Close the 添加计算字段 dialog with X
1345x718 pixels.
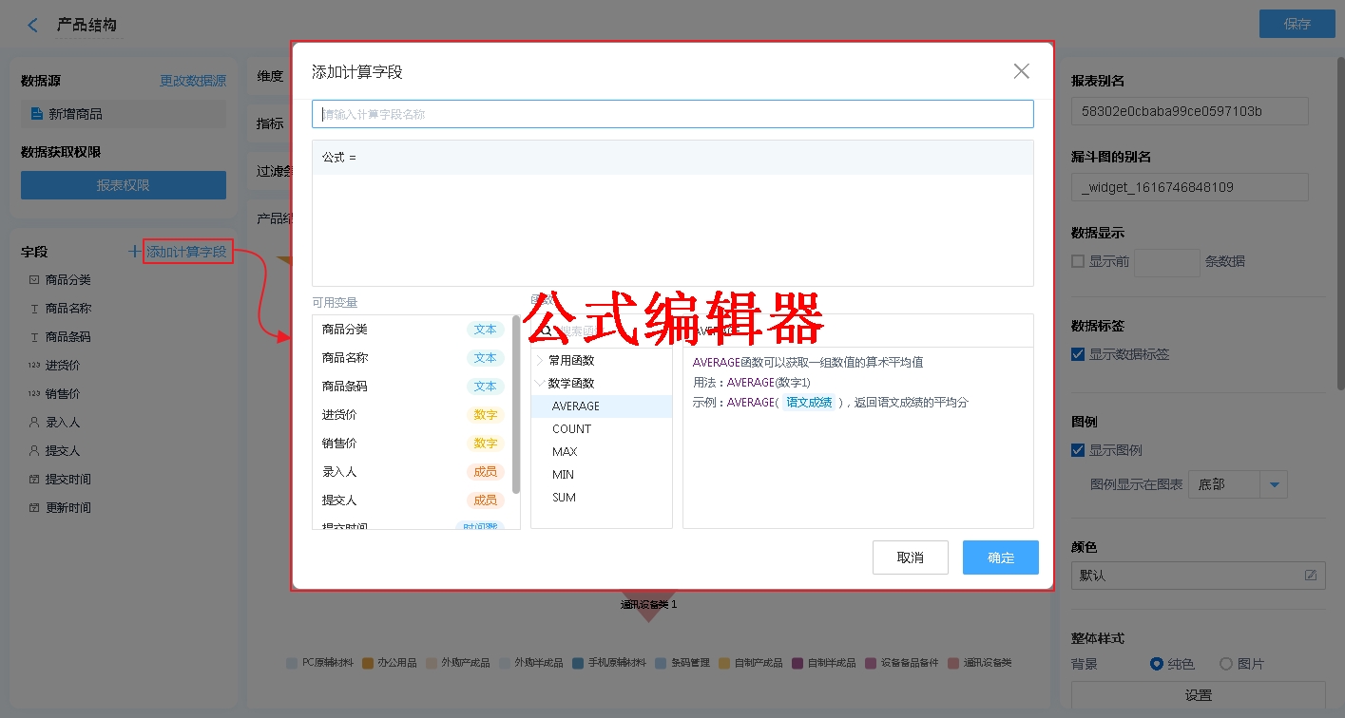click(x=1021, y=71)
